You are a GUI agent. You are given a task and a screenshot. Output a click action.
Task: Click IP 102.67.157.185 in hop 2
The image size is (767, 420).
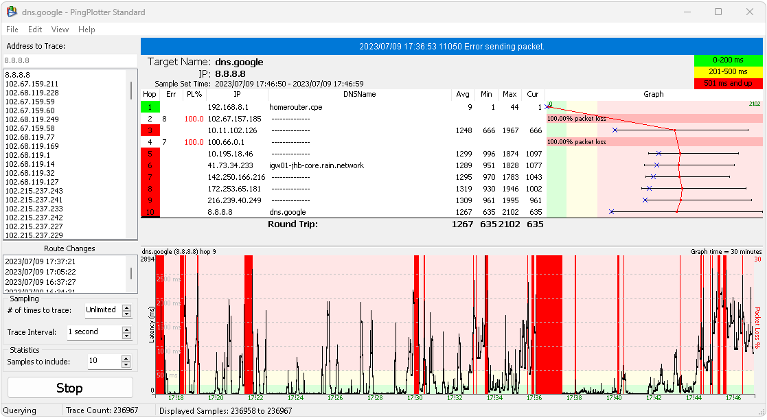234,119
